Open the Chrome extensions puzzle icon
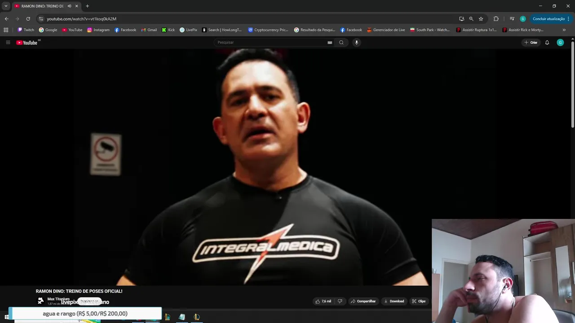 click(496, 19)
